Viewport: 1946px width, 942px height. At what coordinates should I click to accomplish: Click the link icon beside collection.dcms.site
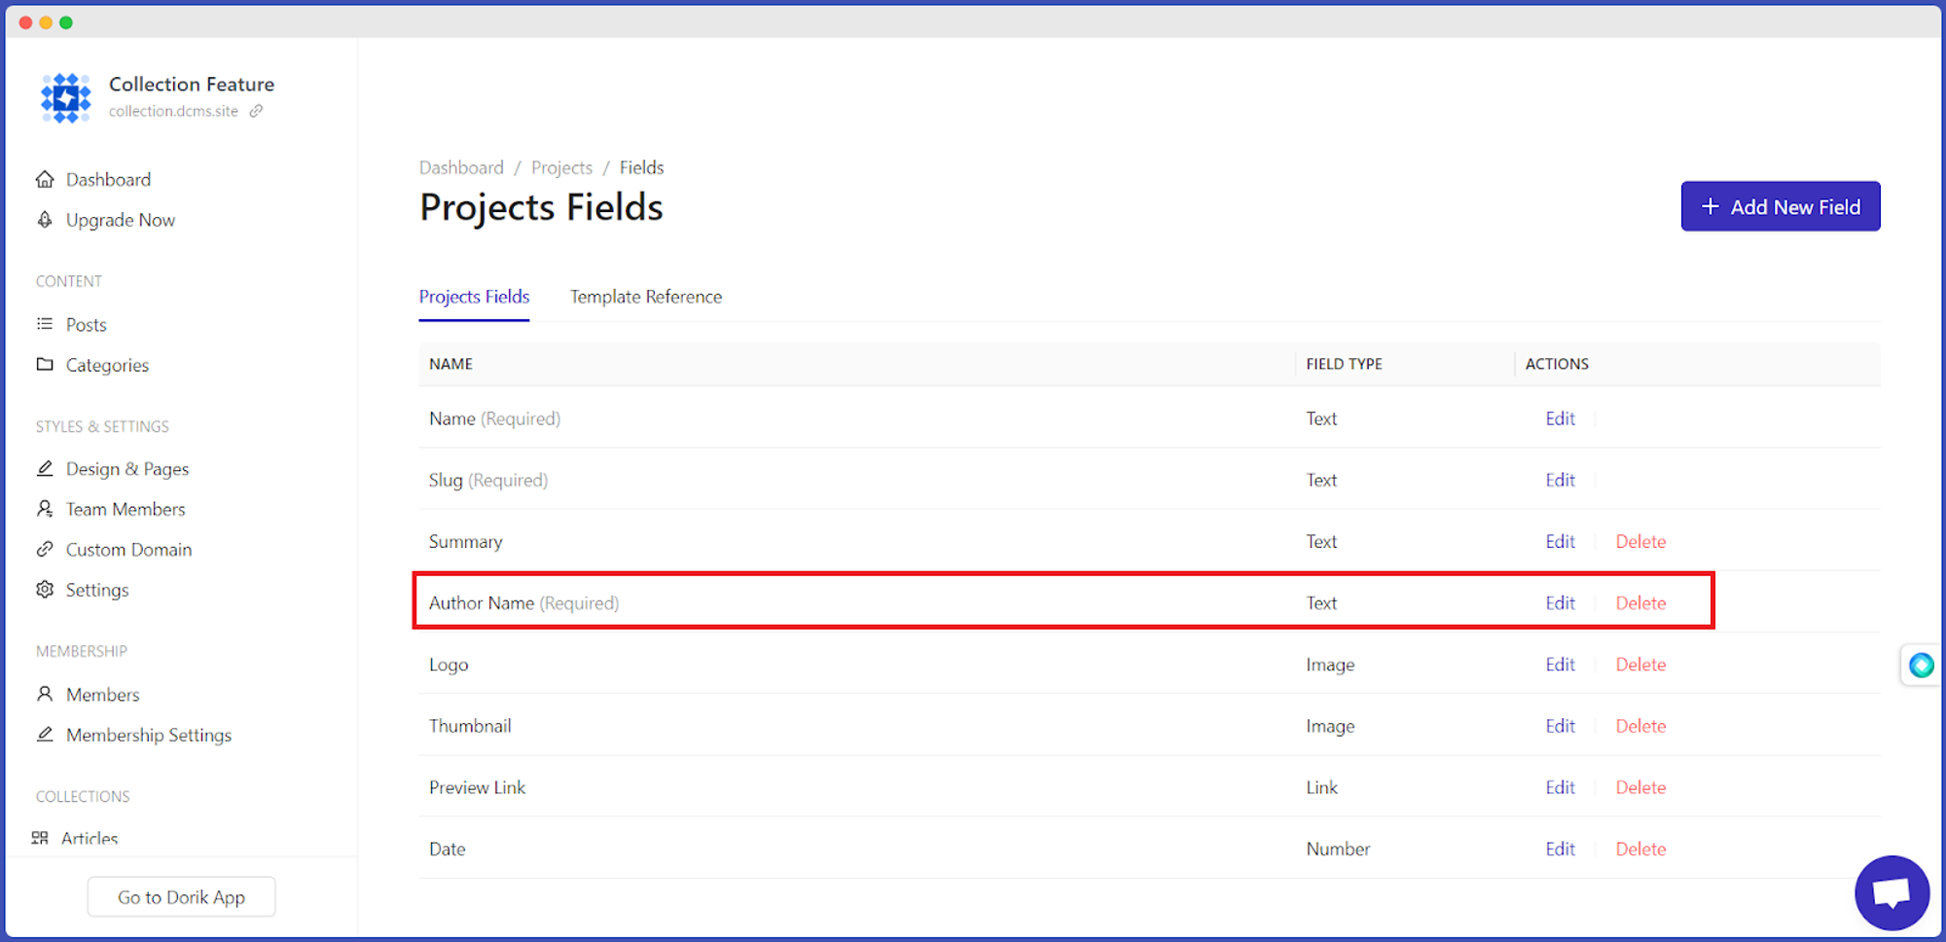pyautogui.click(x=256, y=111)
